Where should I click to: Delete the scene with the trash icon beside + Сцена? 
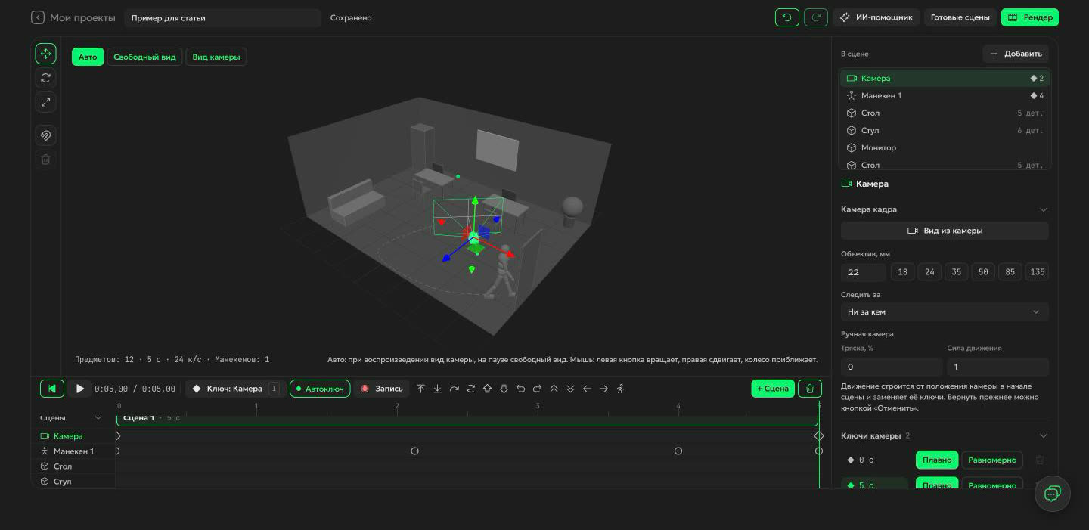[x=810, y=389]
